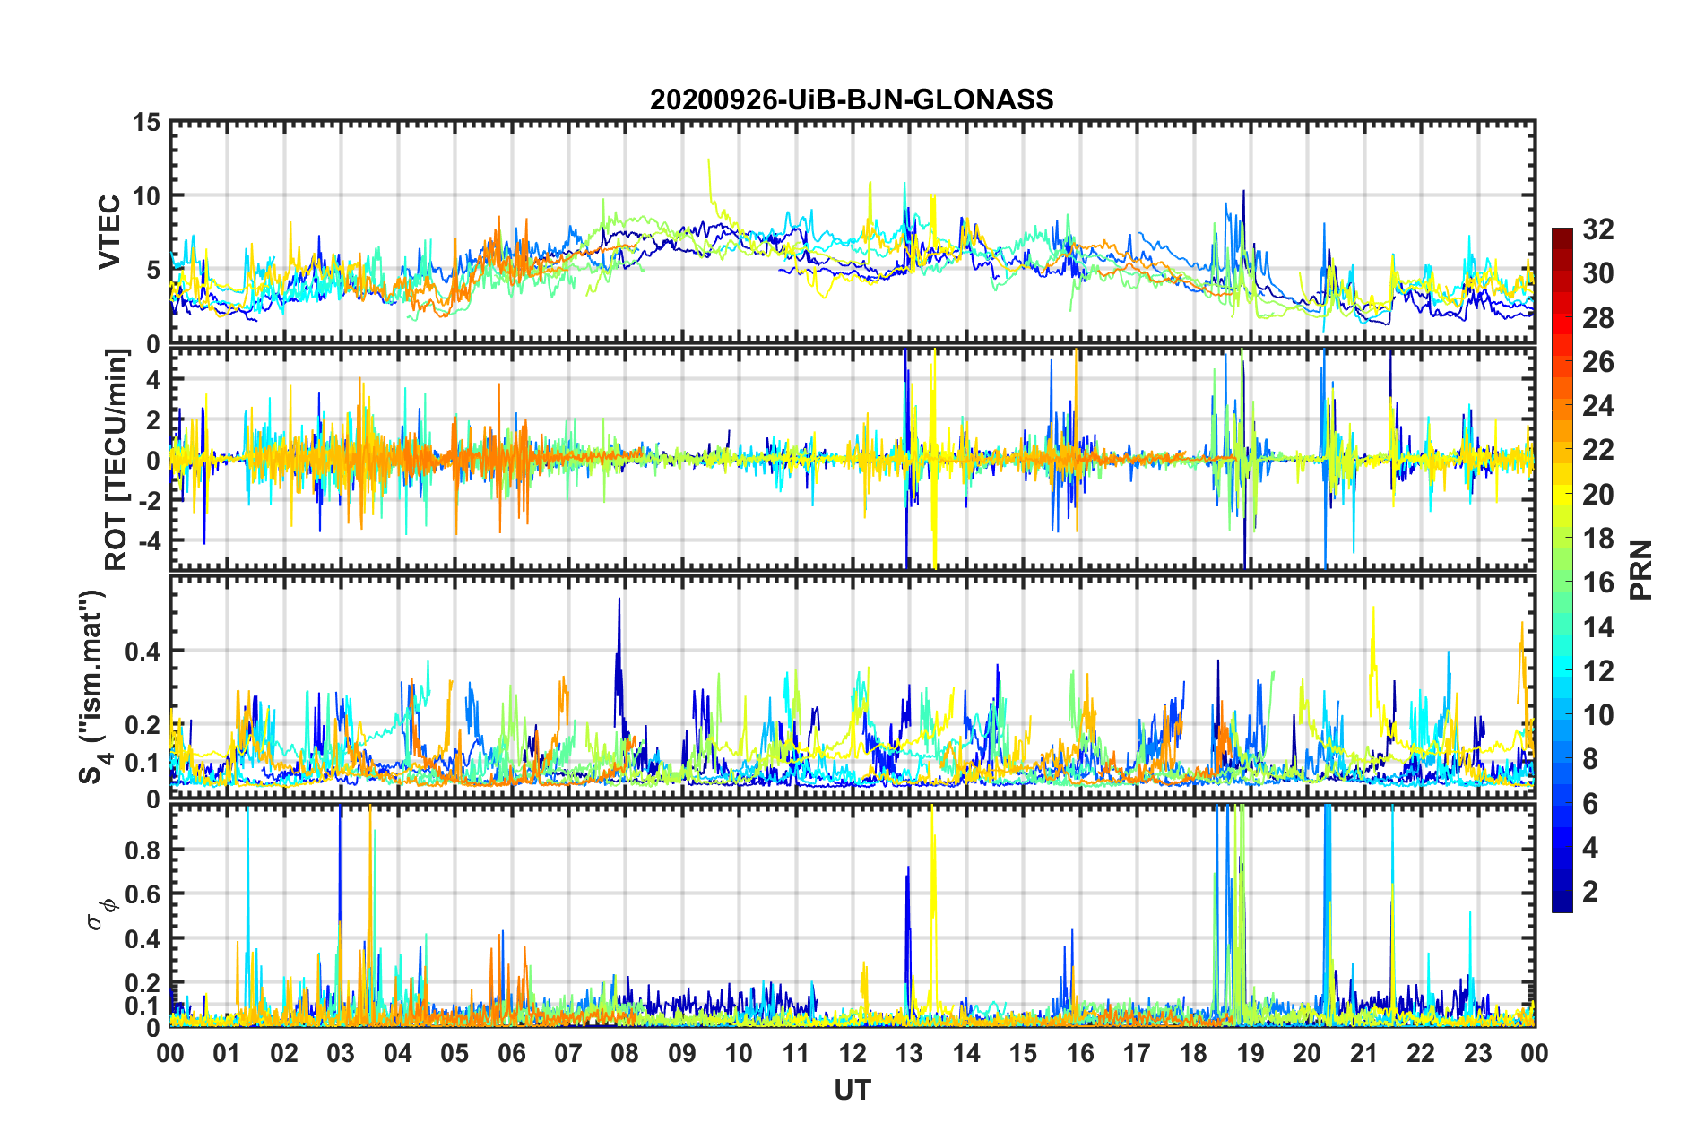Click ROT axis tick label -4
1705x1140 pixels.
point(149,541)
